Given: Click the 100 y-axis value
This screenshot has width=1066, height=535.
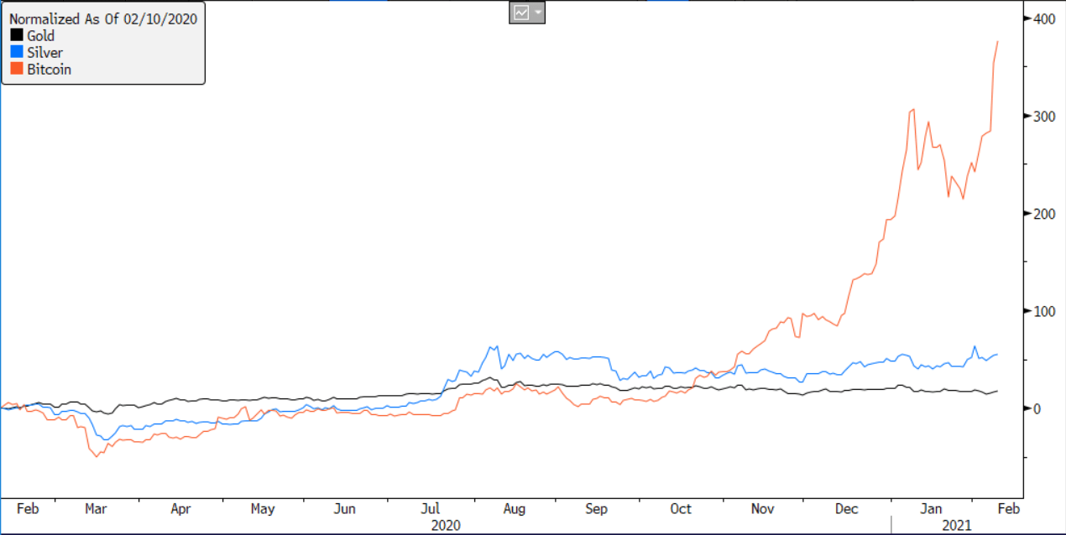Looking at the screenshot, I should pos(1044,311).
